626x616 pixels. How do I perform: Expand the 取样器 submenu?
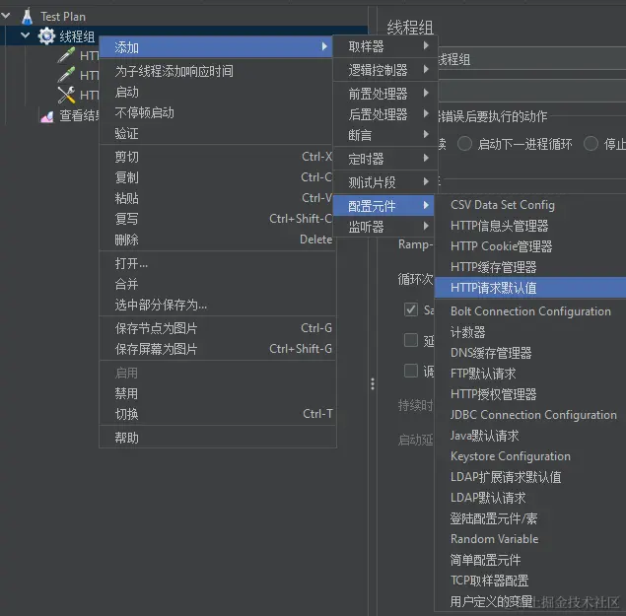[x=385, y=46]
